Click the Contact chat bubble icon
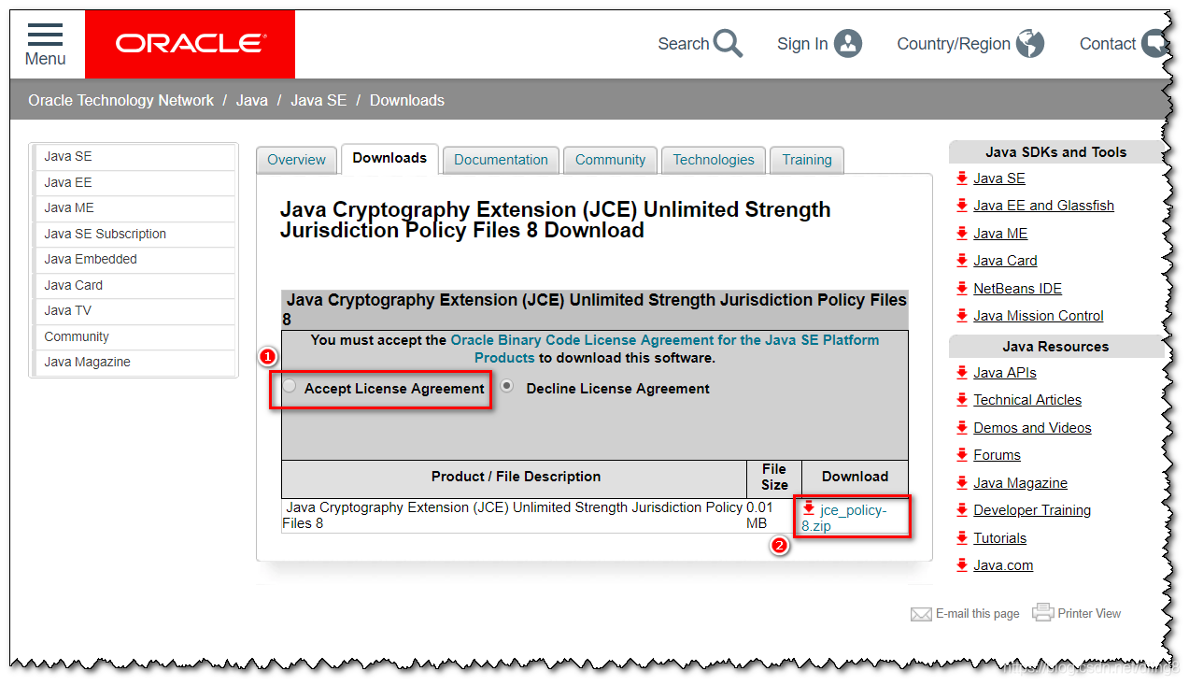 [1156, 44]
